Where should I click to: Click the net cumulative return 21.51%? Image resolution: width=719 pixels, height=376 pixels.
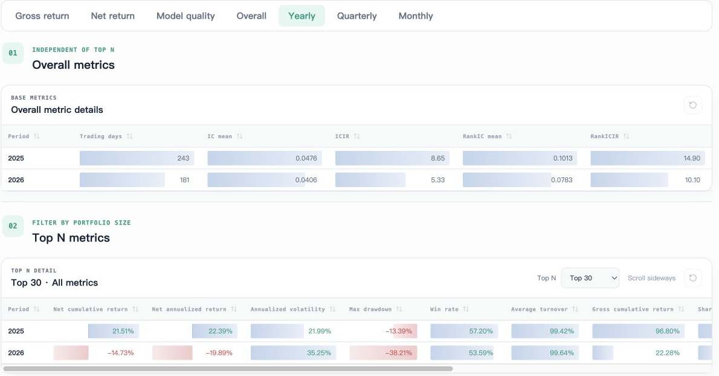pyautogui.click(x=123, y=331)
